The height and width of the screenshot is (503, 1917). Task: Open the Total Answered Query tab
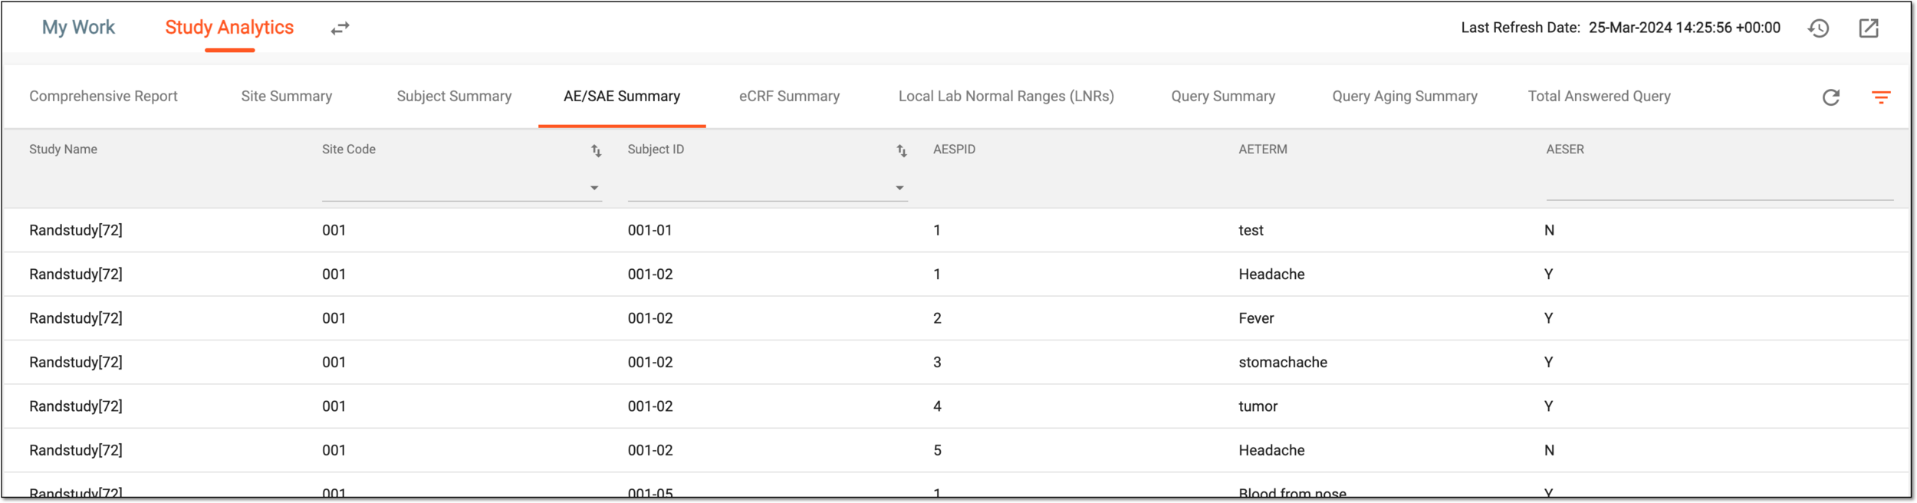coord(1599,97)
